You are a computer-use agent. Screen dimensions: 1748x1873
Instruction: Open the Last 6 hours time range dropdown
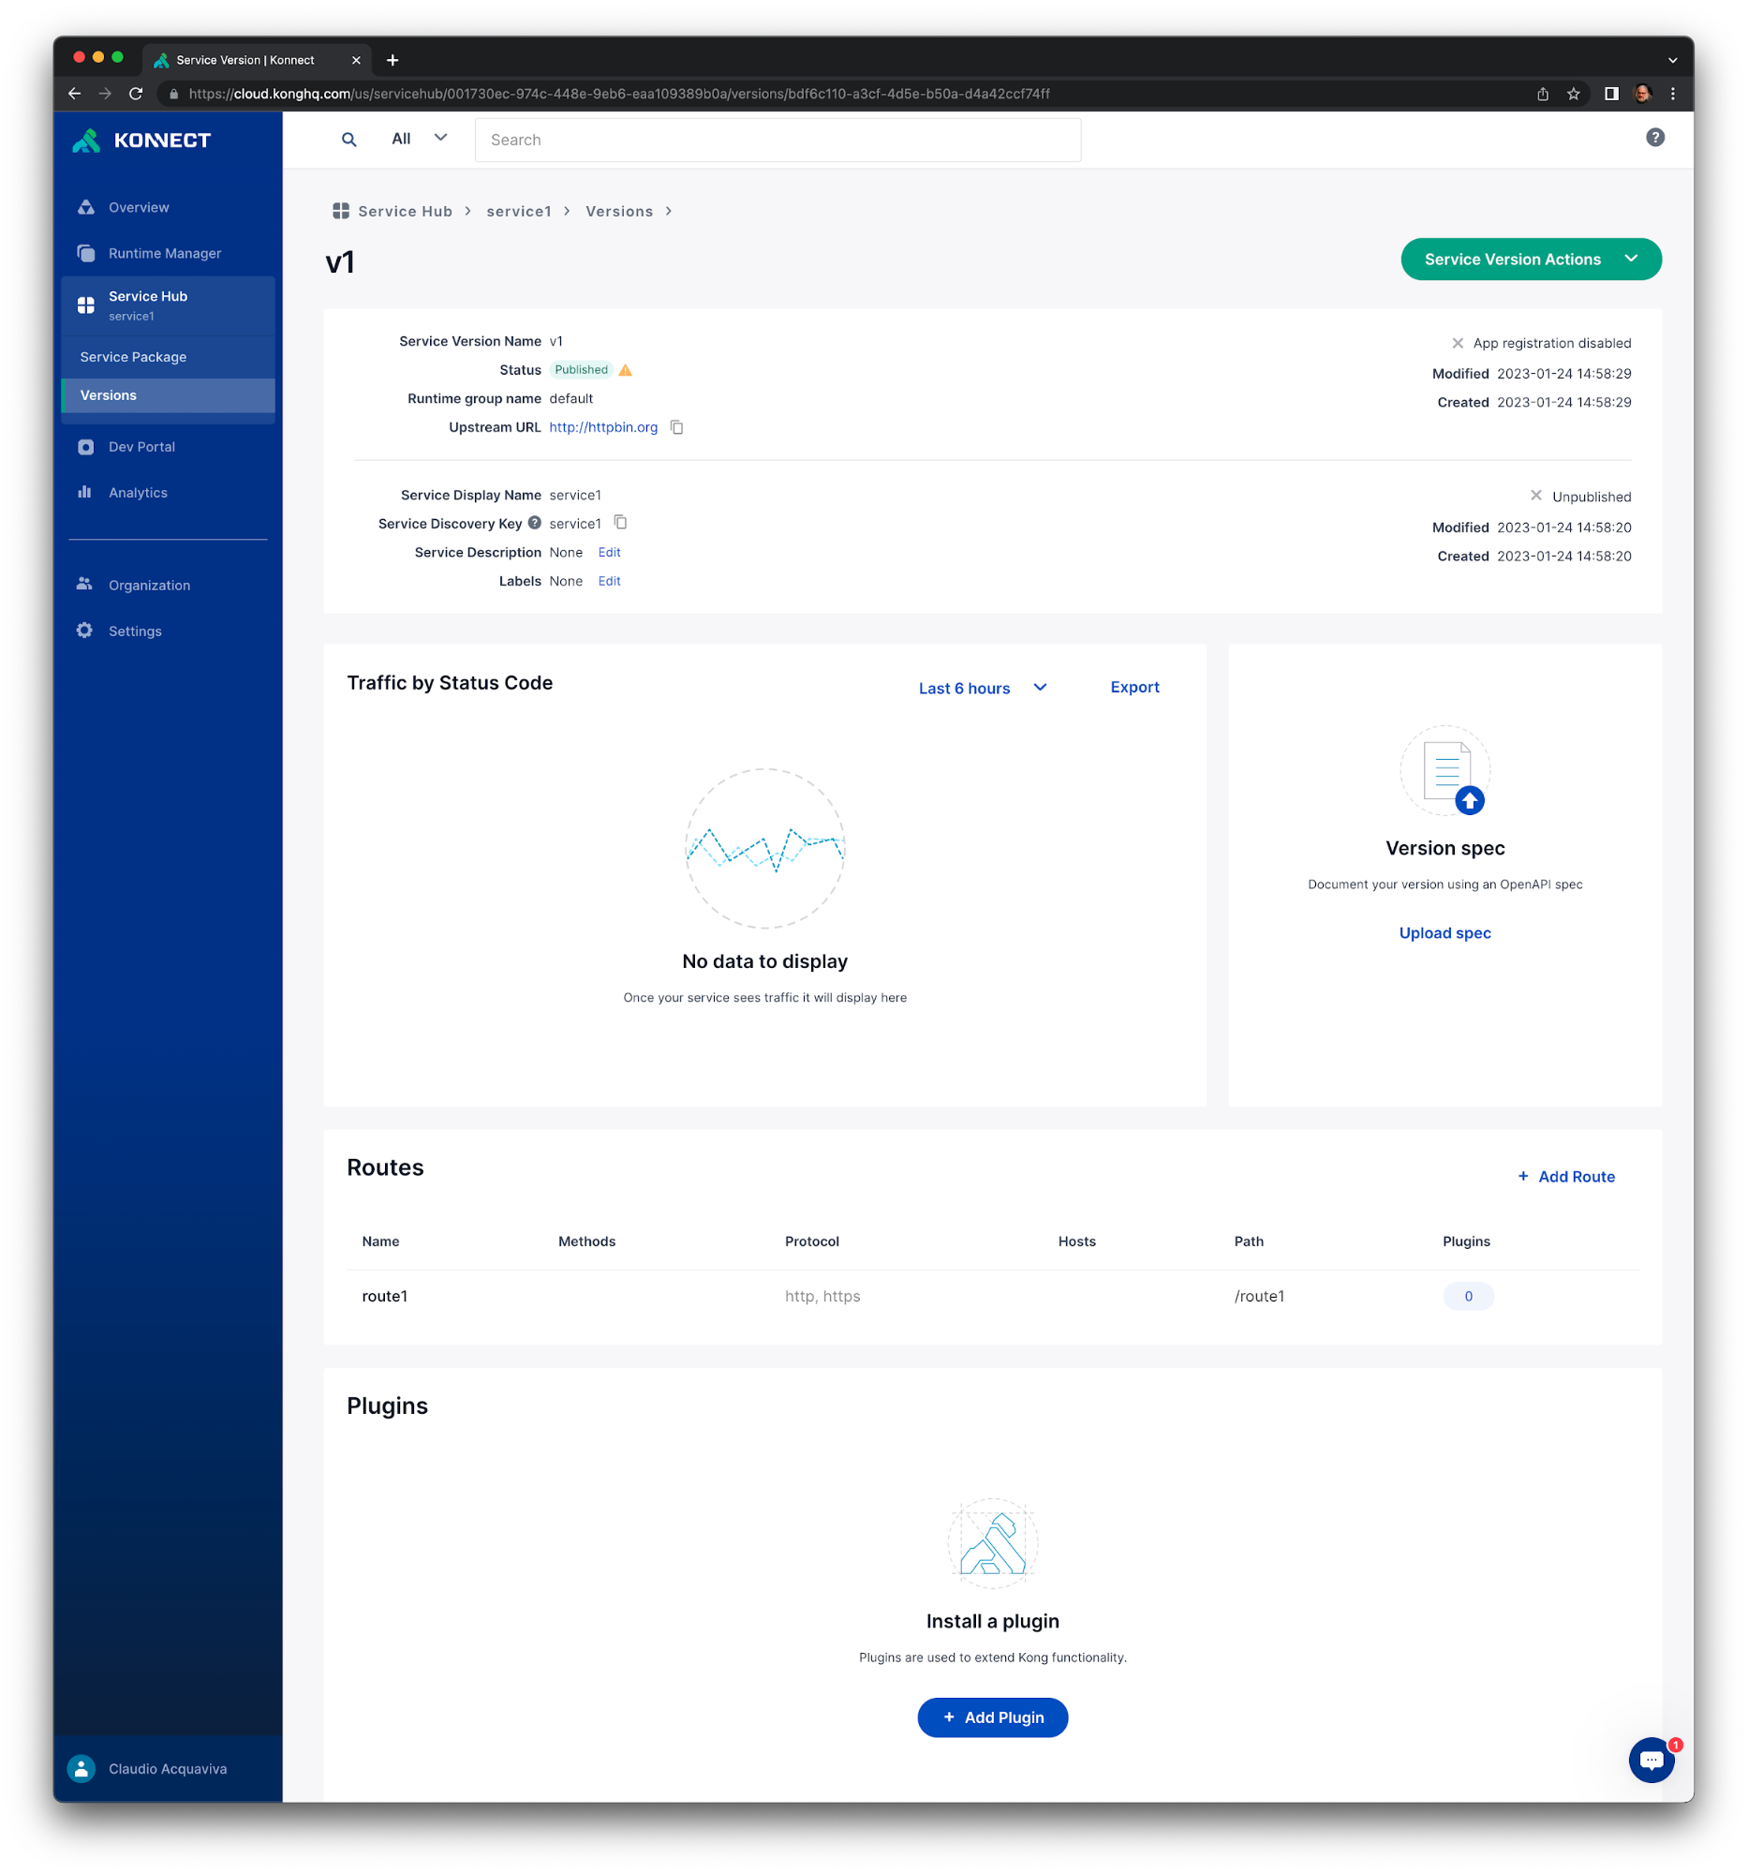pos(983,688)
